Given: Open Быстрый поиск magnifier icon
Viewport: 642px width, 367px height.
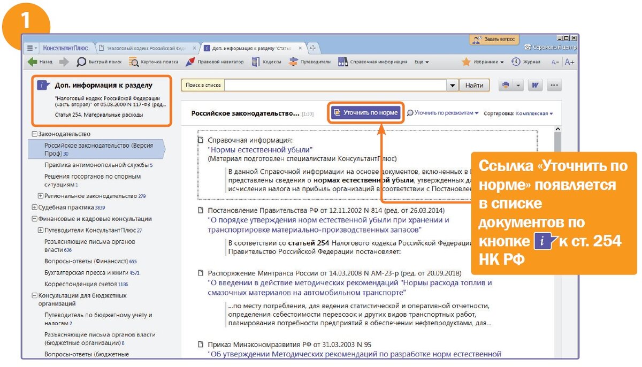Looking at the screenshot, I should 81,62.
